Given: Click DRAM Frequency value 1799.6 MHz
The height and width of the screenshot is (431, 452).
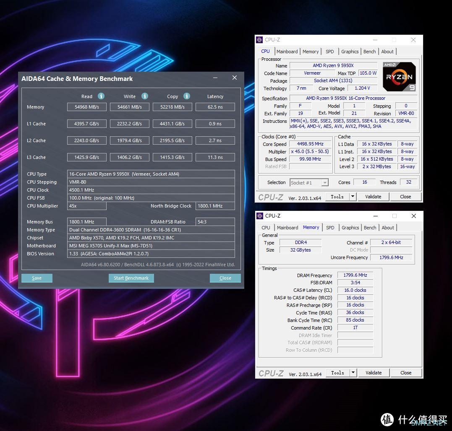Looking at the screenshot, I should point(355,275).
